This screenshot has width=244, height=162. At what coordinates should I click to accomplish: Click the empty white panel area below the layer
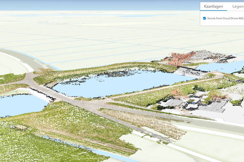[222, 23]
